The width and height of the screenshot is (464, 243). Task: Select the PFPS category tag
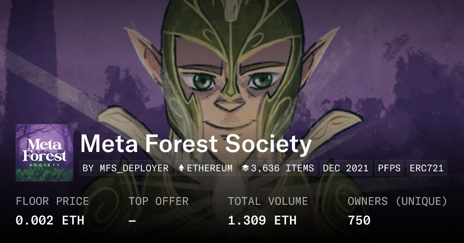[389, 168]
